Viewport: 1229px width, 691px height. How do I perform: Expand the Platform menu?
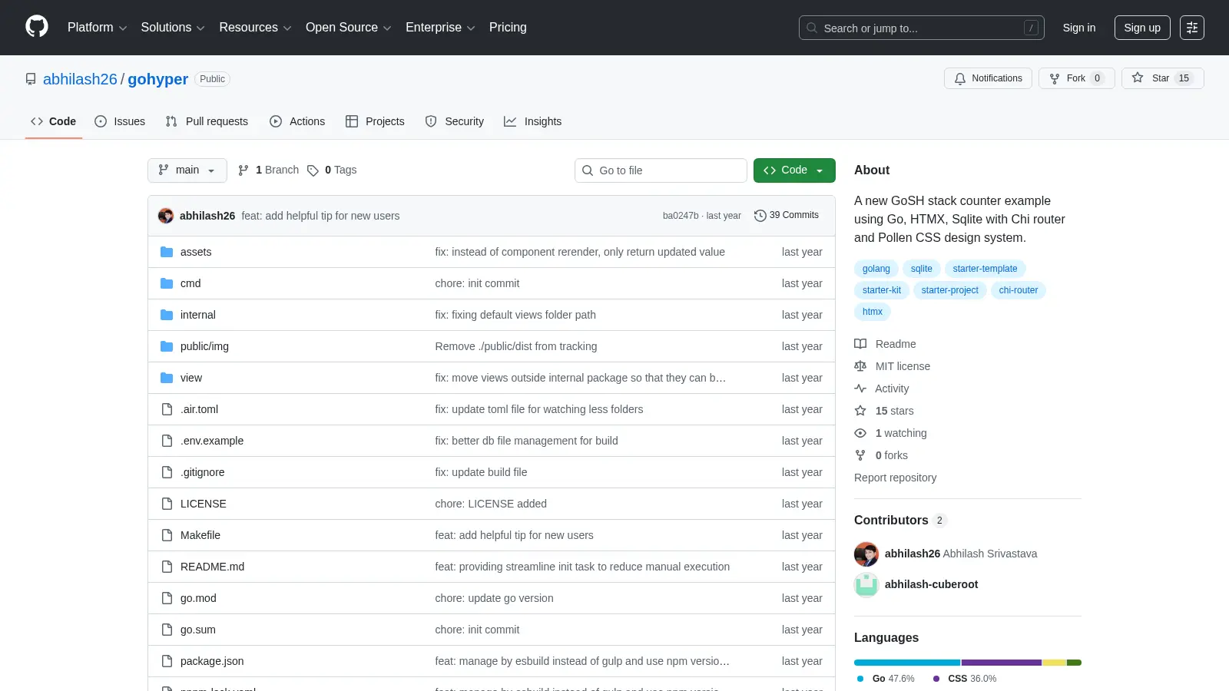tap(97, 28)
